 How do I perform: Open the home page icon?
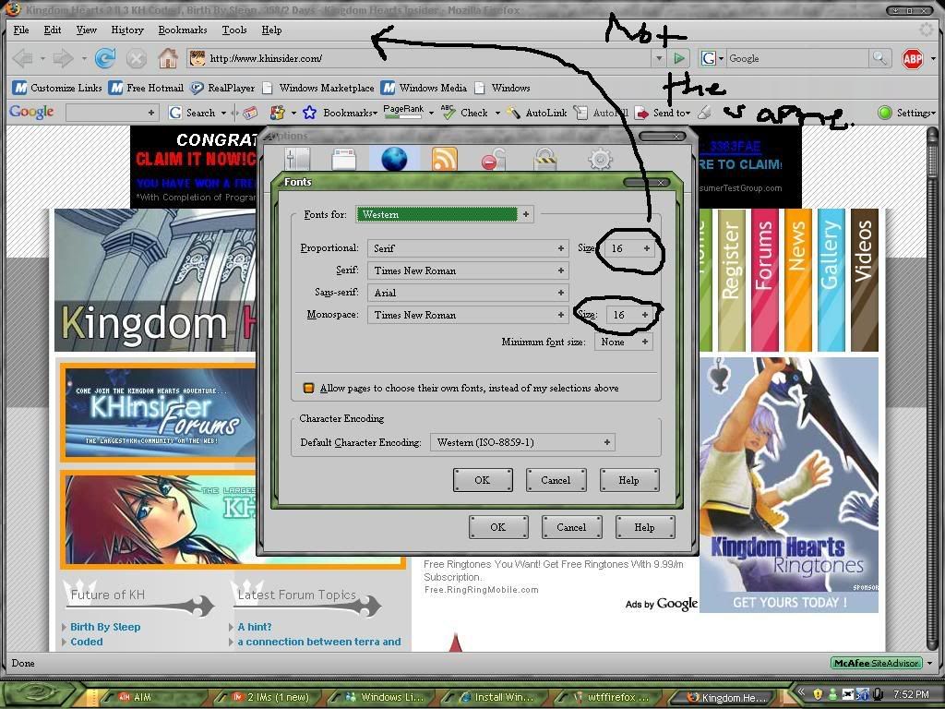pyautogui.click(x=168, y=58)
